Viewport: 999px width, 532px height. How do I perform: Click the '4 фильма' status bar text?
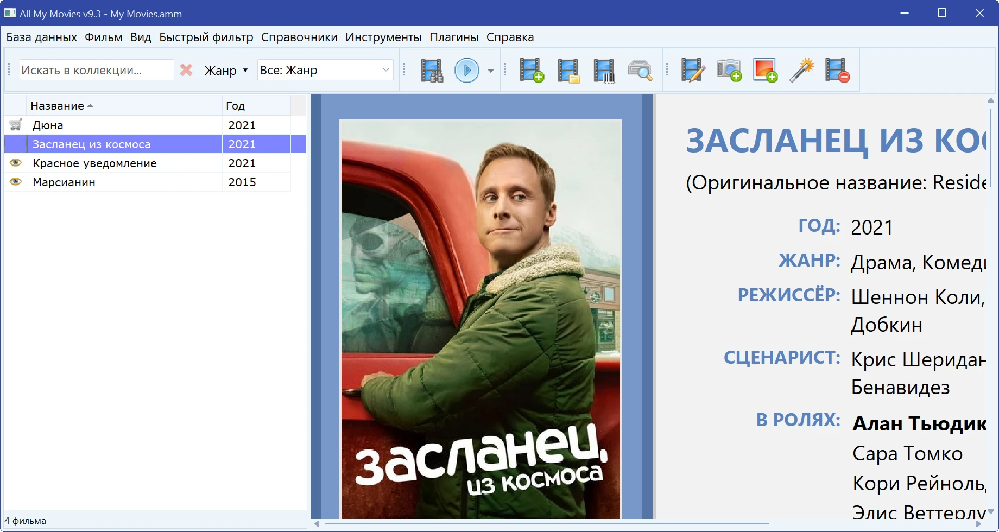tap(26, 521)
